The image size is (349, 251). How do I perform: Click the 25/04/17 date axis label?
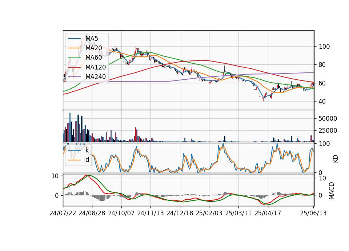[x=268, y=213]
